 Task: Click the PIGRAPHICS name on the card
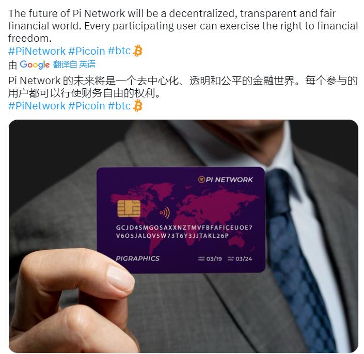138,259
